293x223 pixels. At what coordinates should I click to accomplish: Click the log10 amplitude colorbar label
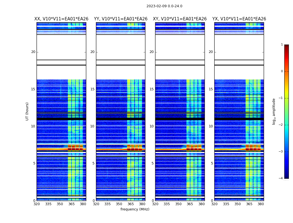pos(274,111)
